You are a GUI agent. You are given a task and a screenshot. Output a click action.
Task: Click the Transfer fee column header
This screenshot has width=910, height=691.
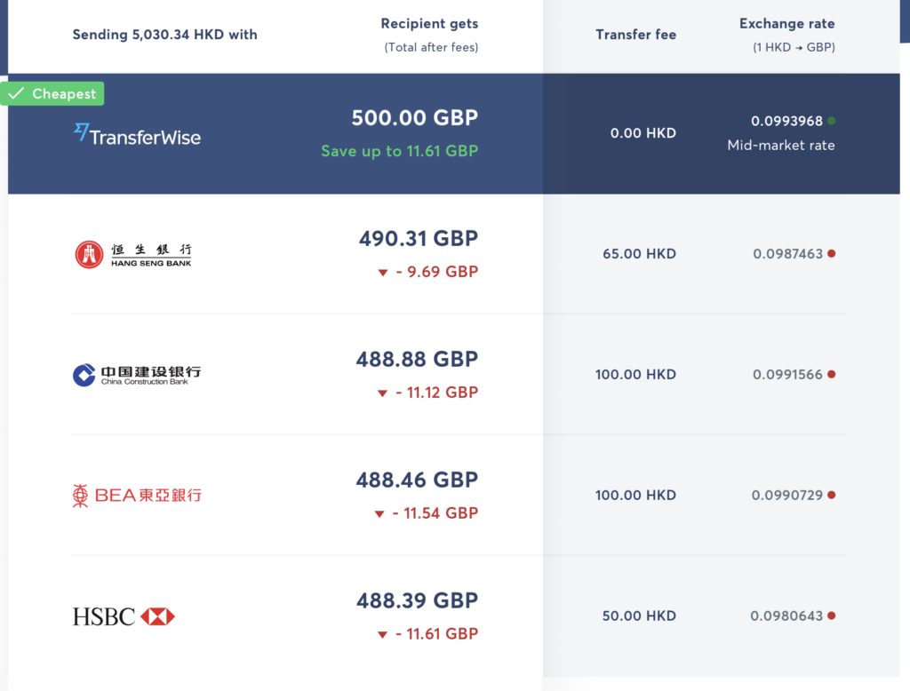click(x=636, y=35)
